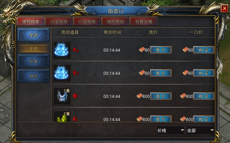Screen dimensions: 230x143
Task: Select the blue 全部 top category button
Action: pyautogui.click(x=33, y=35)
